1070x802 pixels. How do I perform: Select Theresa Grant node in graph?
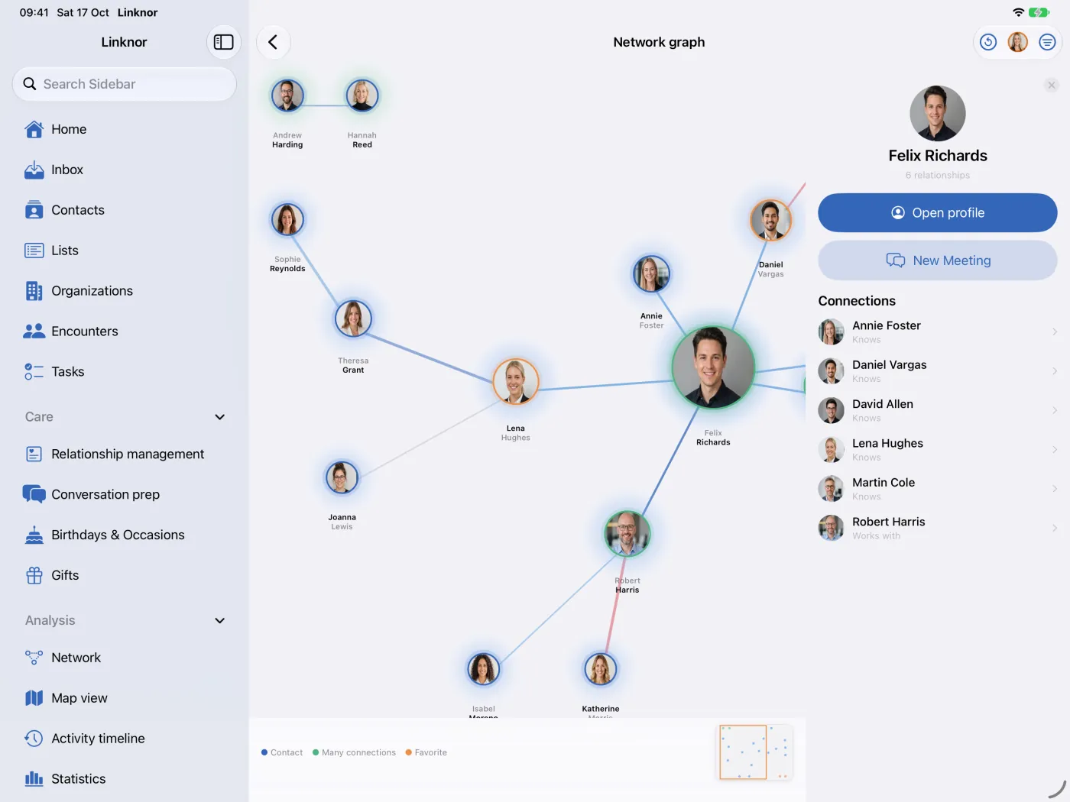[x=353, y=319]
